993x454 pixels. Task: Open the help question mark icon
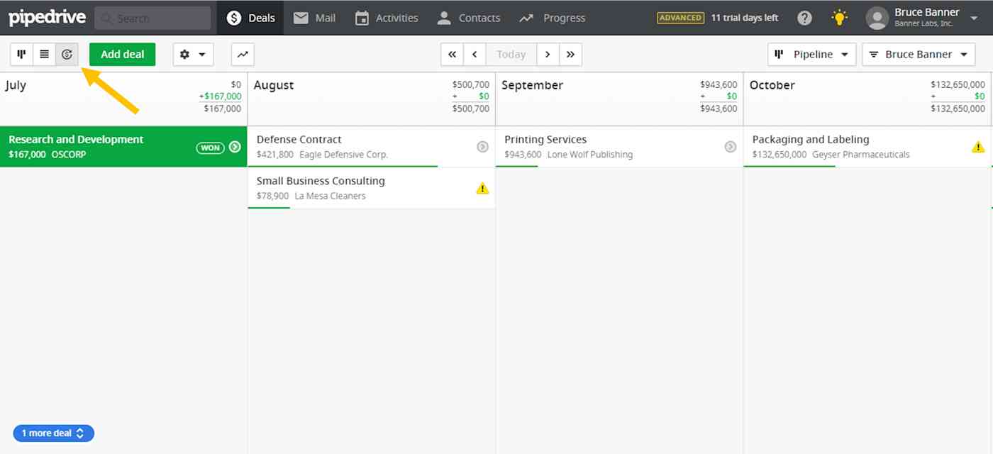click(x=804, y=18)
